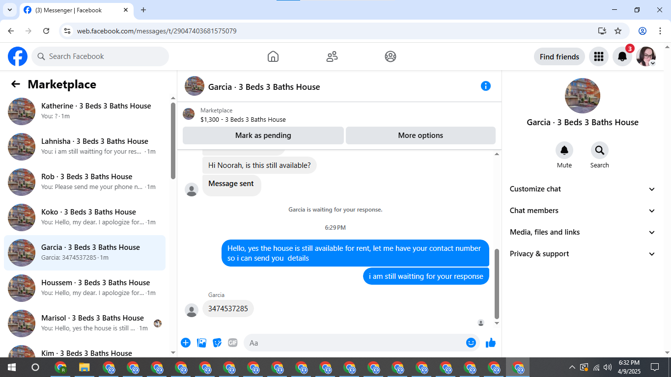Expand Privacy & support section
This screenshot has width=671, height=377.
(583, 254)
